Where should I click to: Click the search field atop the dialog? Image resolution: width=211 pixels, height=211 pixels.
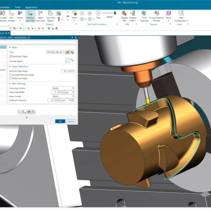38,42
